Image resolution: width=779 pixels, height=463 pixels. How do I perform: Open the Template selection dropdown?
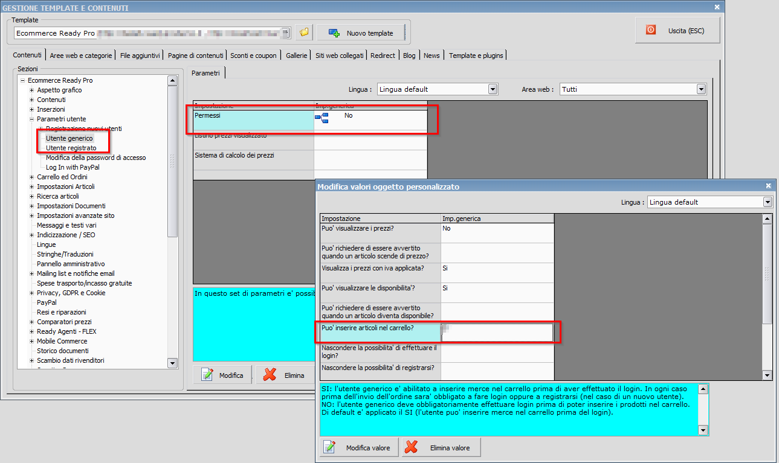point(287,33)
